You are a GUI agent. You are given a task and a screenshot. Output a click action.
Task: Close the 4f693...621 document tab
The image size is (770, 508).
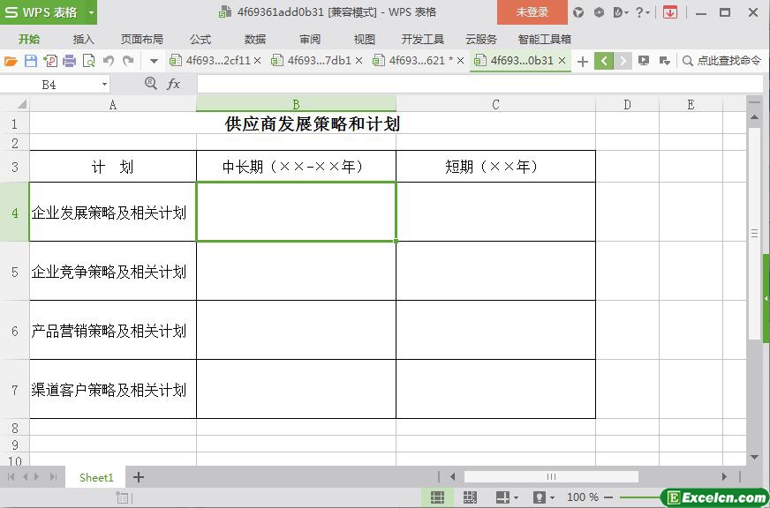click(x=460, y=61)
